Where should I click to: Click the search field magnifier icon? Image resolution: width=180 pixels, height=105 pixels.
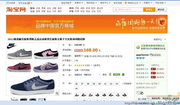116,10
